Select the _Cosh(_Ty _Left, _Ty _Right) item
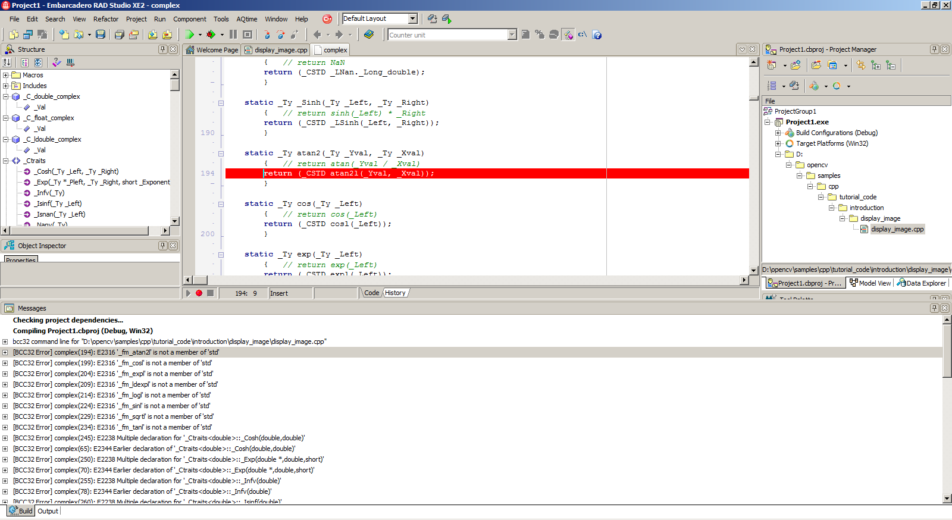This screenshot has height=520, width=952. coord(76,171)
